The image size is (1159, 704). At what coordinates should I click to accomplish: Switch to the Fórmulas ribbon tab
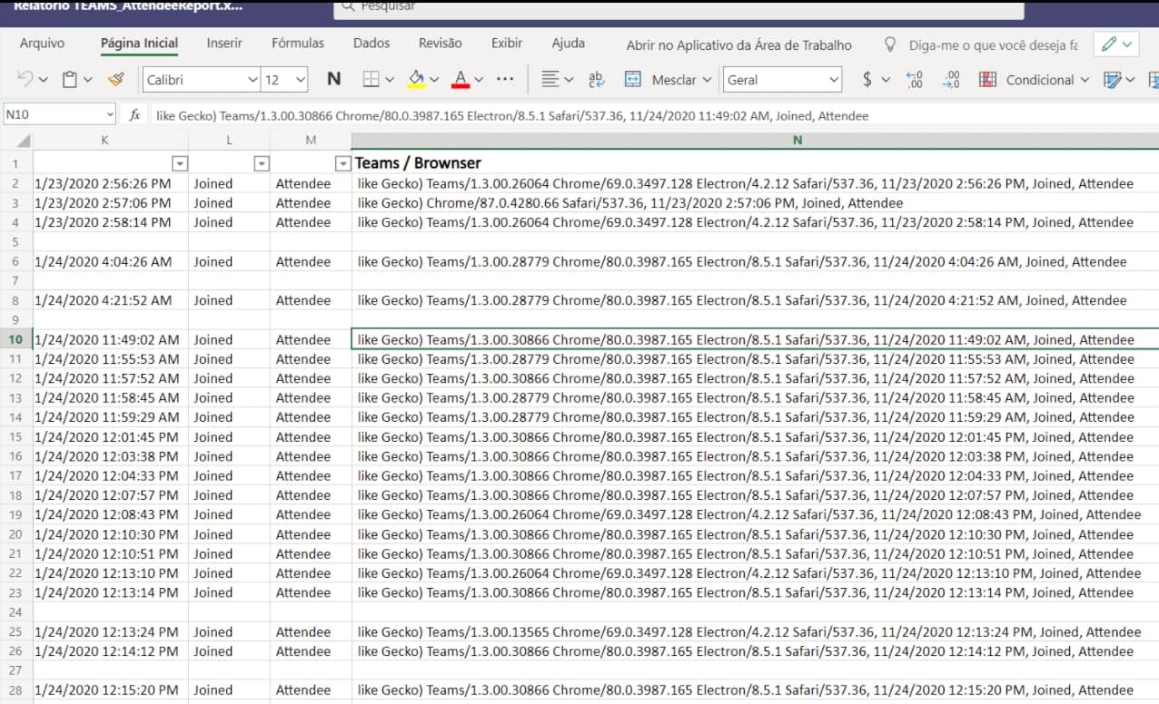[299, 43]
